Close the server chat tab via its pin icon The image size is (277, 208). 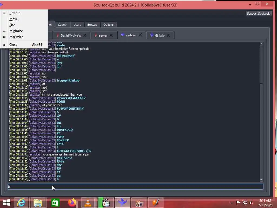tap(111, 35)
